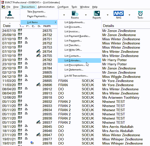This screenshot has height=146, width=150.
Task: Click FRAN provider in row 28895
Action: click(63, 81)
